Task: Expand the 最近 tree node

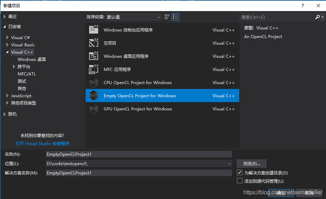Action: (x=5, y=17)
